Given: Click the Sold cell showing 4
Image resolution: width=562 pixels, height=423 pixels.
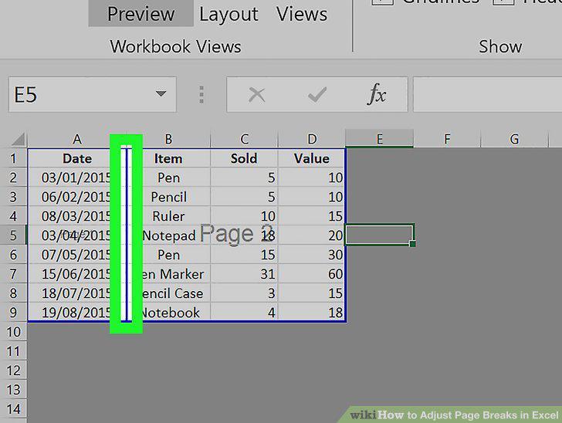Looking at the screenshot, I should coord(244,312).
